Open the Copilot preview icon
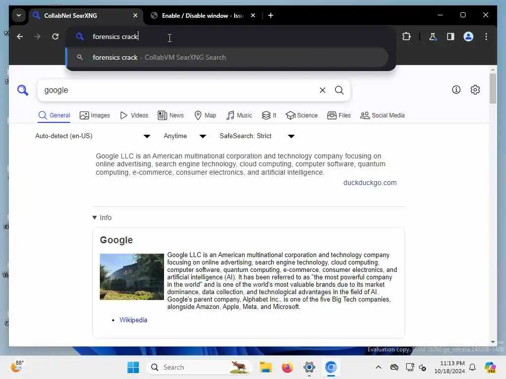This screenshot has height=379, width=506. pyautogui.click(x=490, y=367)
